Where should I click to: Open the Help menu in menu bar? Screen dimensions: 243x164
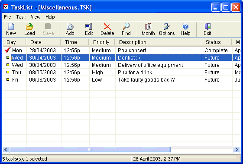[x=50, y=17]
